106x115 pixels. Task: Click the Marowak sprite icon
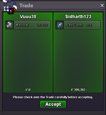10,25
